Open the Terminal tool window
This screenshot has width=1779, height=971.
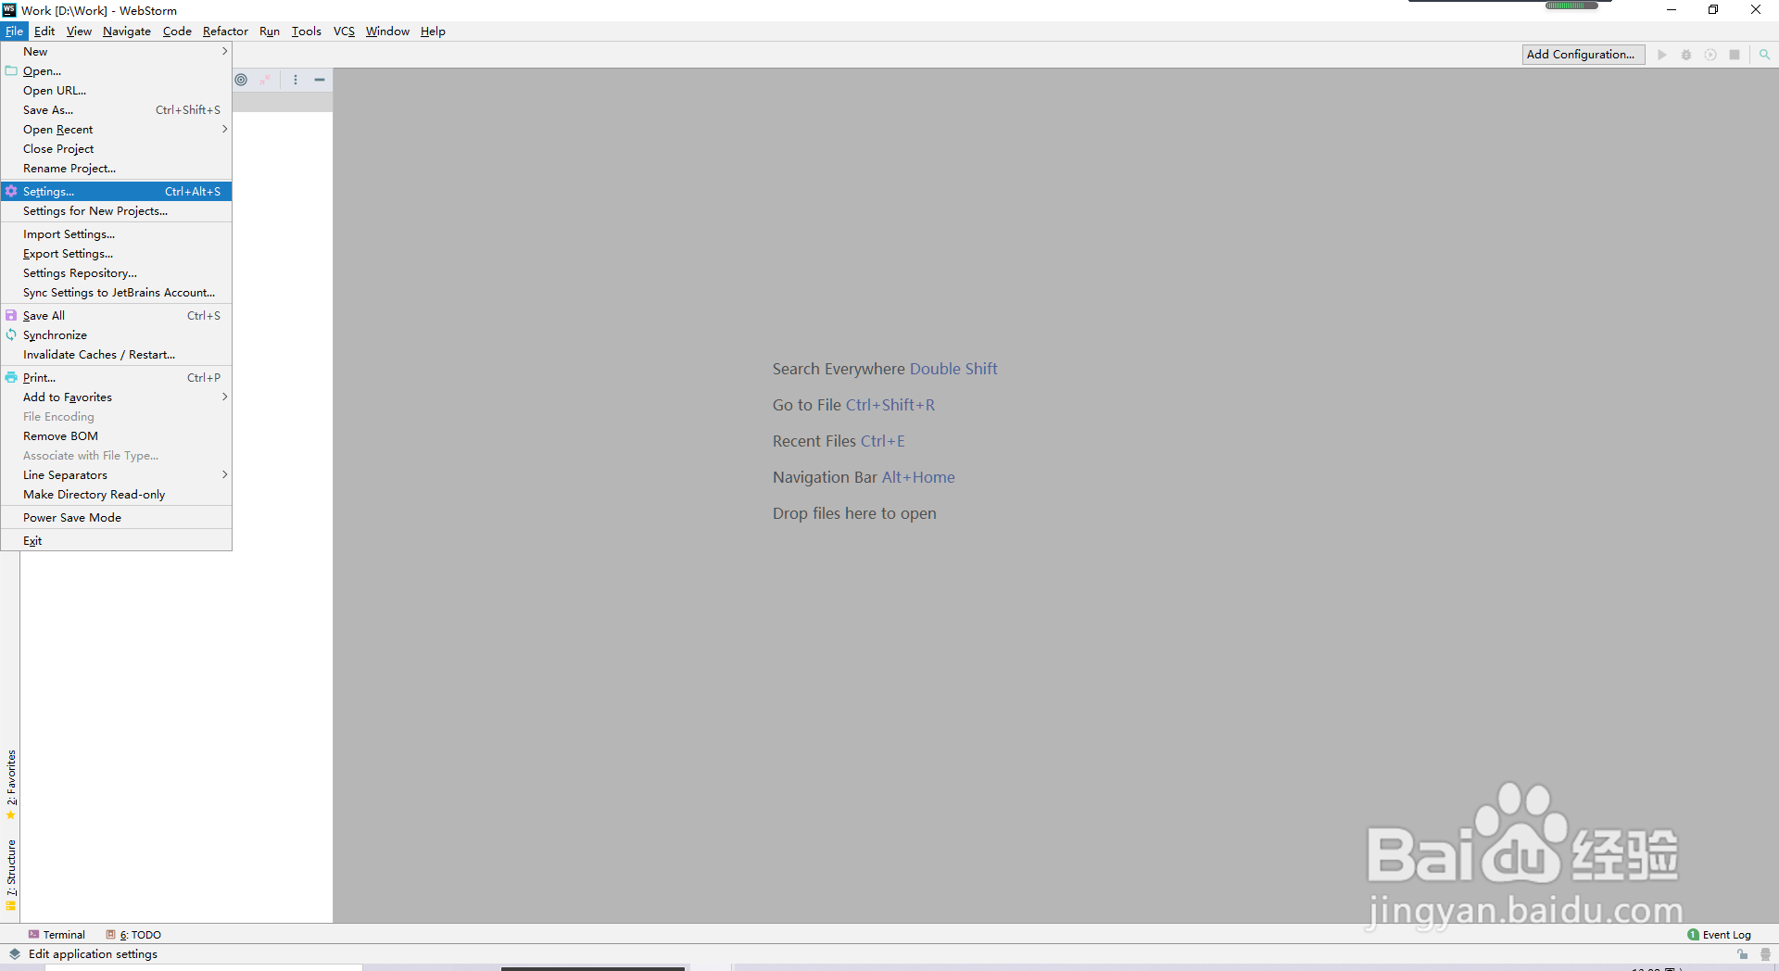(57, 935)
